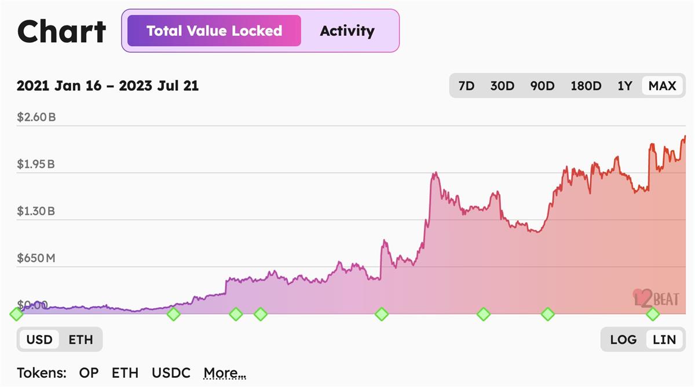Switch currency to ETH
Image resolution: width=695 pixels, height=387 pixels.
coord(81,340)
